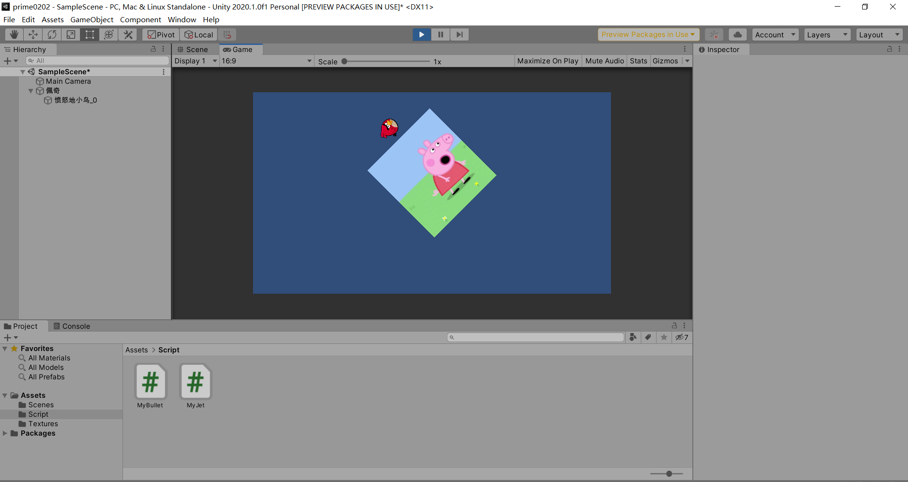Expand the Packages folder

pyautogui.click(x=5, y=433)
